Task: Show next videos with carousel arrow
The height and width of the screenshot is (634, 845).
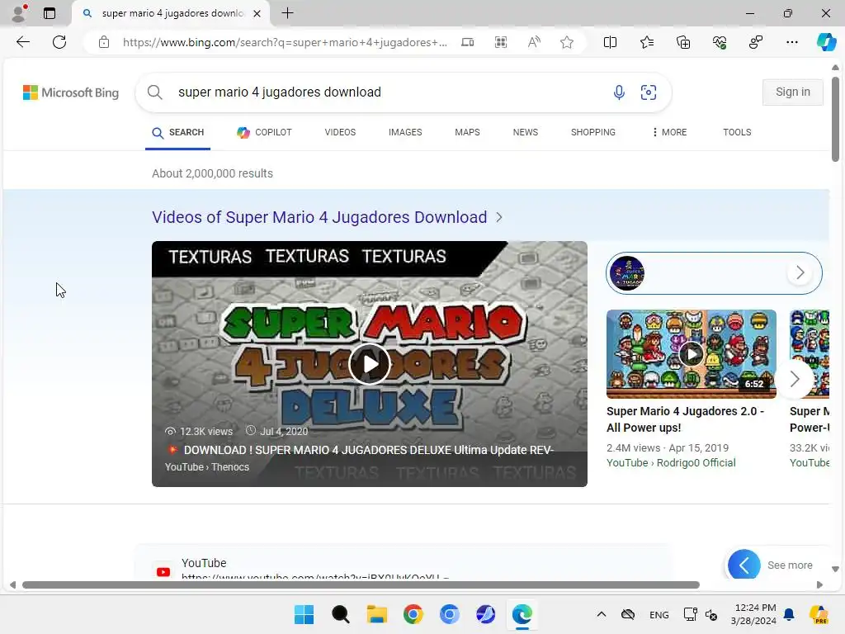Action: [795, 379]
